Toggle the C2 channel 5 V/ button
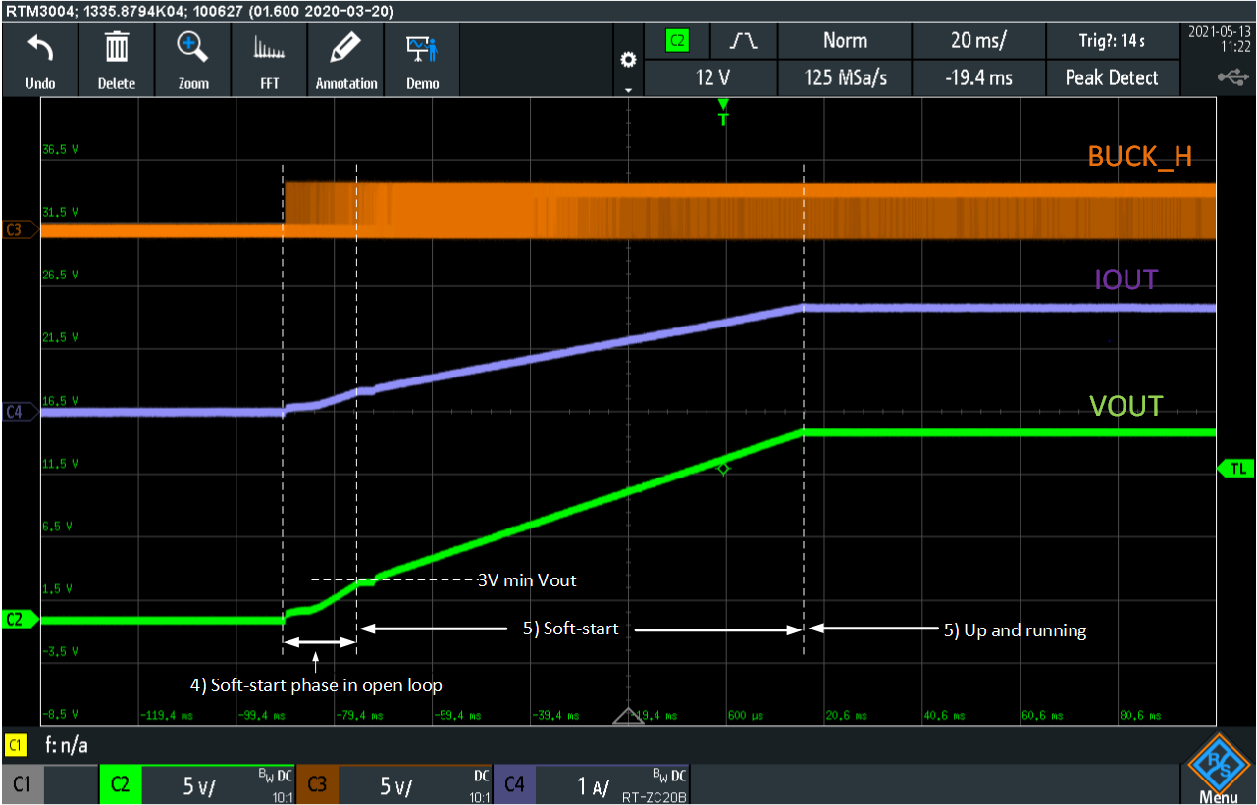The height and width of the screenshot is (805, 1257). (x=197, y=784)
